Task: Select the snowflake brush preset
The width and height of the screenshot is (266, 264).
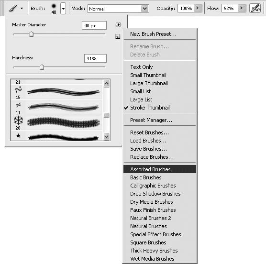Action: [56, 122]
